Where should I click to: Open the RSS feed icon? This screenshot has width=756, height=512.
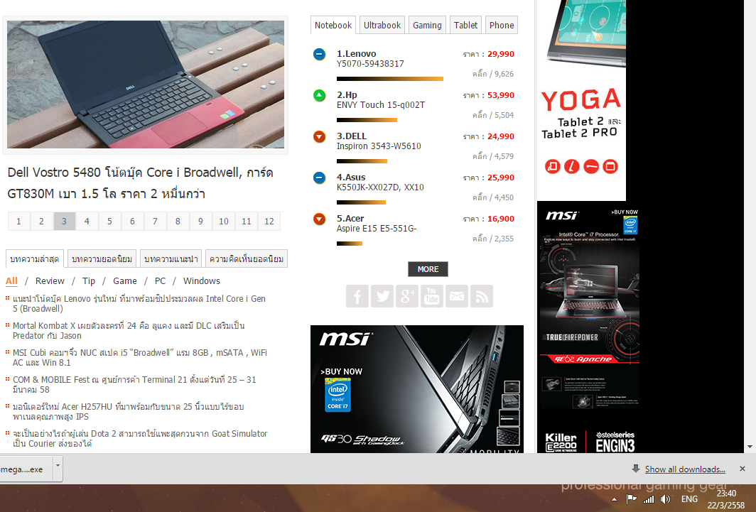click(x=481, y=295)
